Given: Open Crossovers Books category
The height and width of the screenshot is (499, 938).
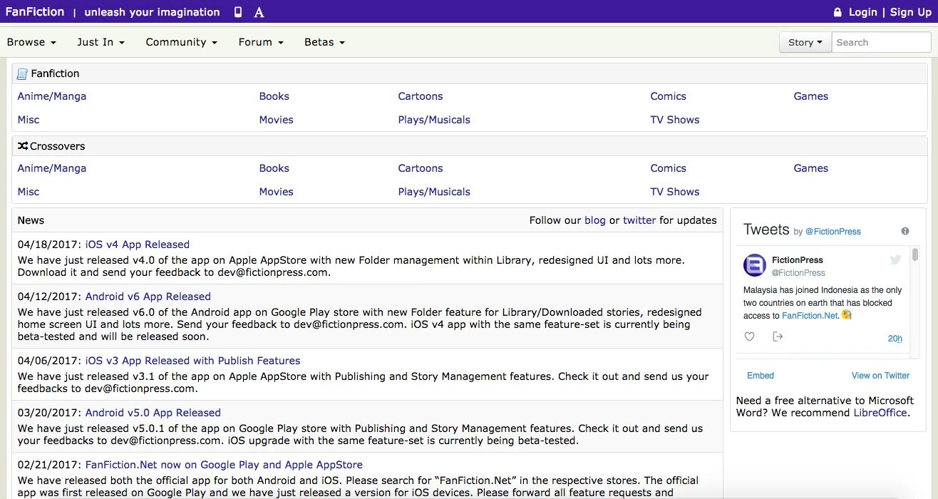Looking at the screenshot, I should (x=274, y=168).
